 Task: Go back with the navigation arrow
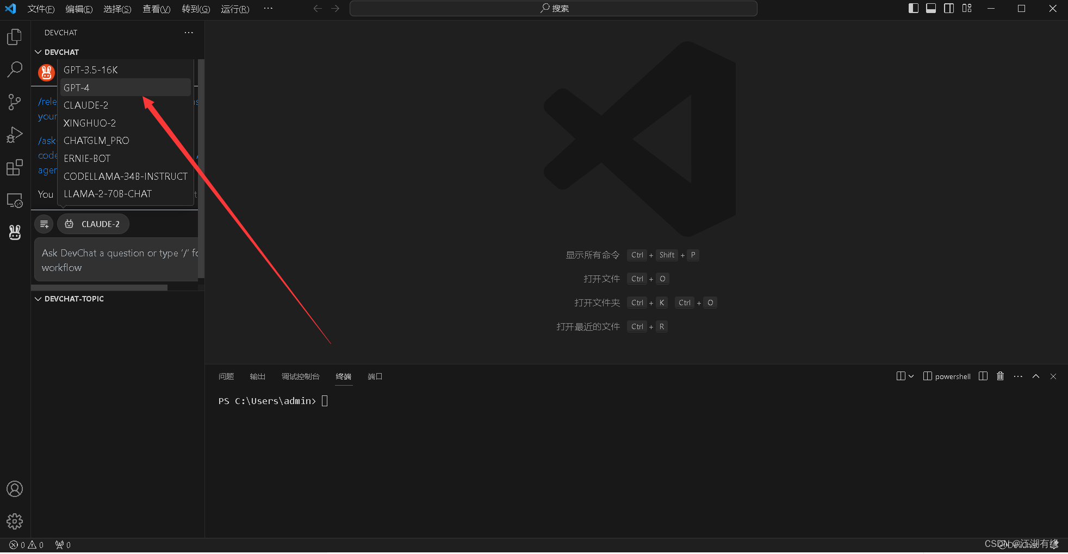tap(318, 8)
